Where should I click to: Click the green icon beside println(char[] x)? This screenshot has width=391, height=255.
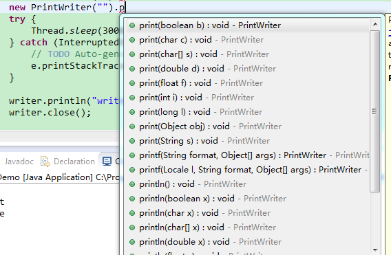tap(132, 228)
